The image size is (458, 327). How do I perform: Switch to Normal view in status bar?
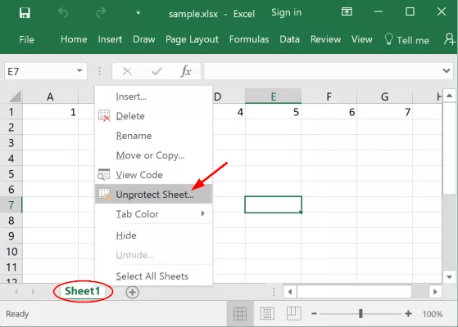pyautogui.click(x=240, y=314)
